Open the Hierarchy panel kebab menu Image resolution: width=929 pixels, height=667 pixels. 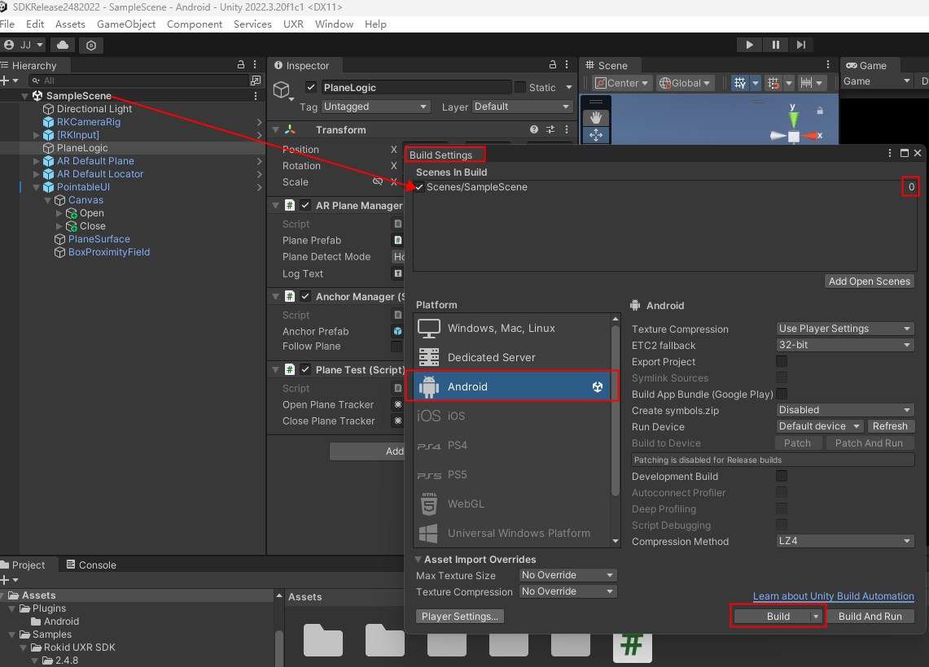[x=256, y=64]
